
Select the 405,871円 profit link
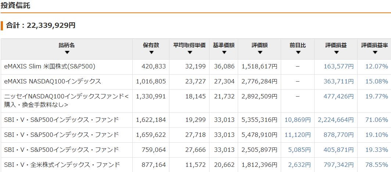pyautogui.click(x=338, y=150)
